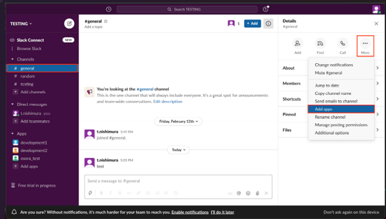
Task: Open the Today date dropdown
Action: (x=179, y=150)
